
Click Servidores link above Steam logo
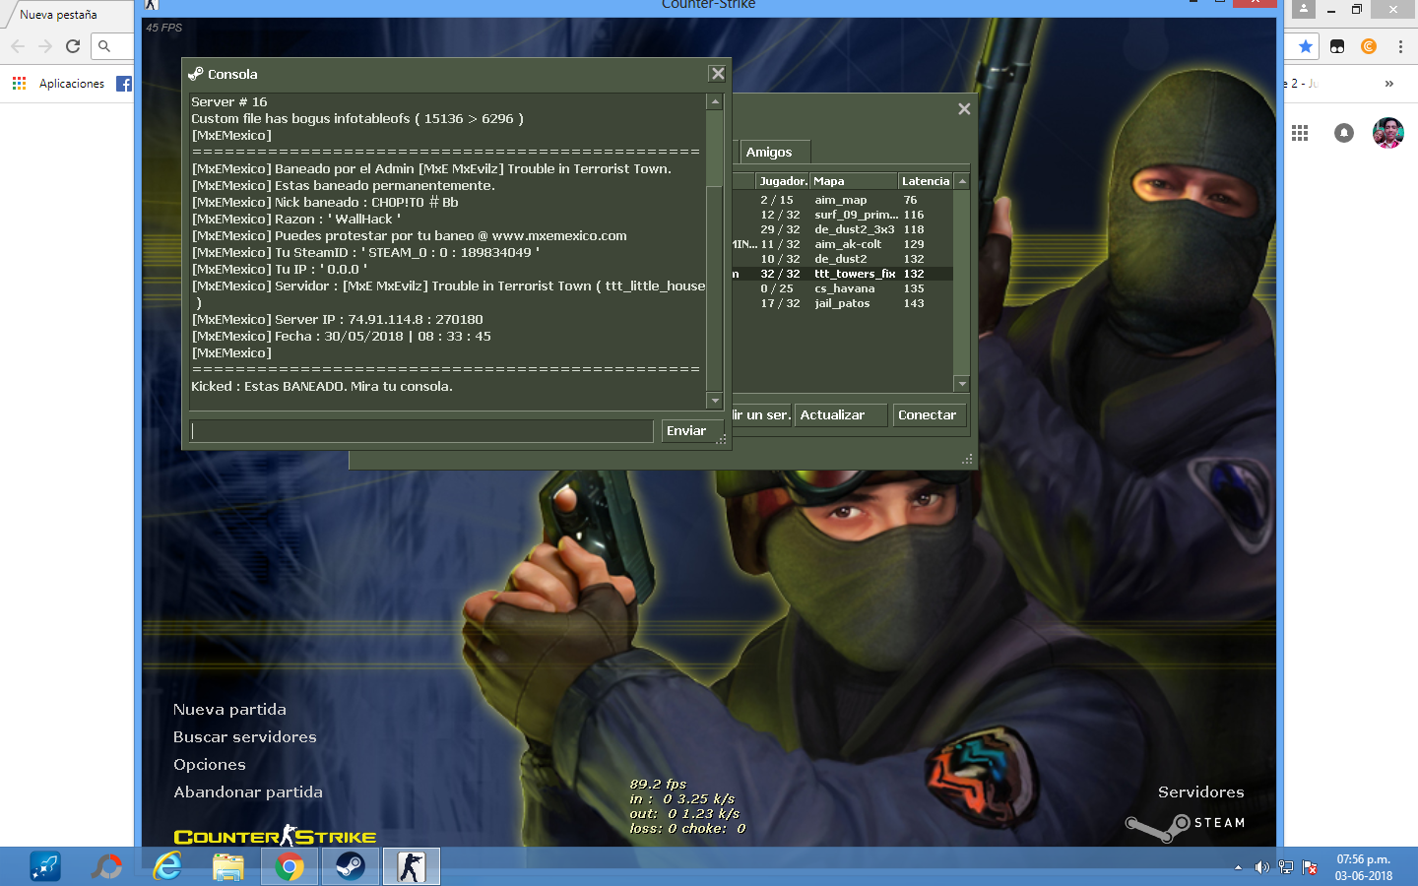(x=1200, y=792)
